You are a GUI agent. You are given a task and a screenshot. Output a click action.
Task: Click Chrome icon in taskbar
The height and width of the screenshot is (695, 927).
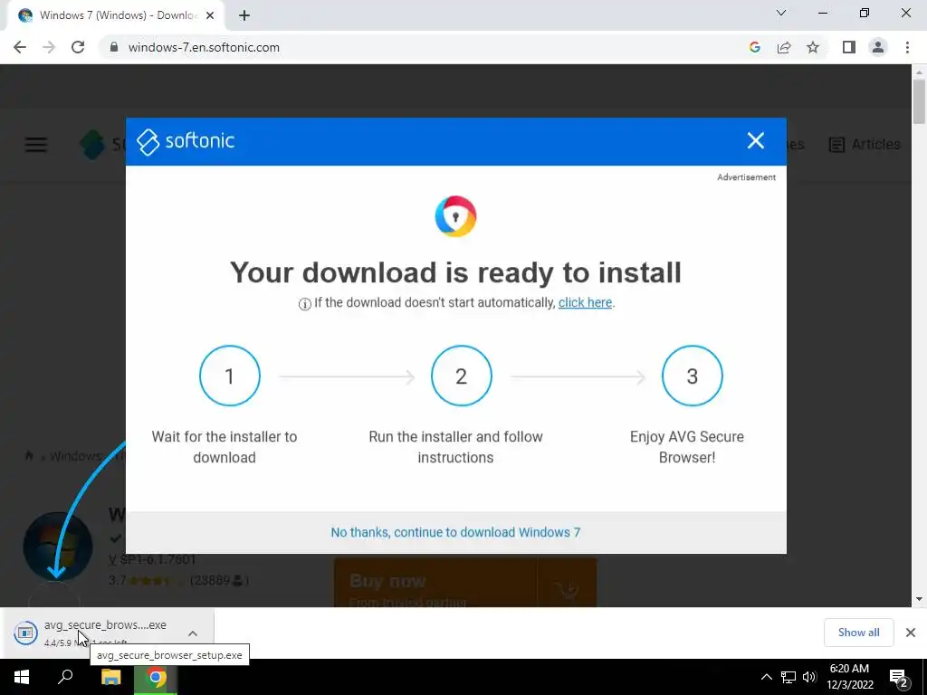point(156,677)
